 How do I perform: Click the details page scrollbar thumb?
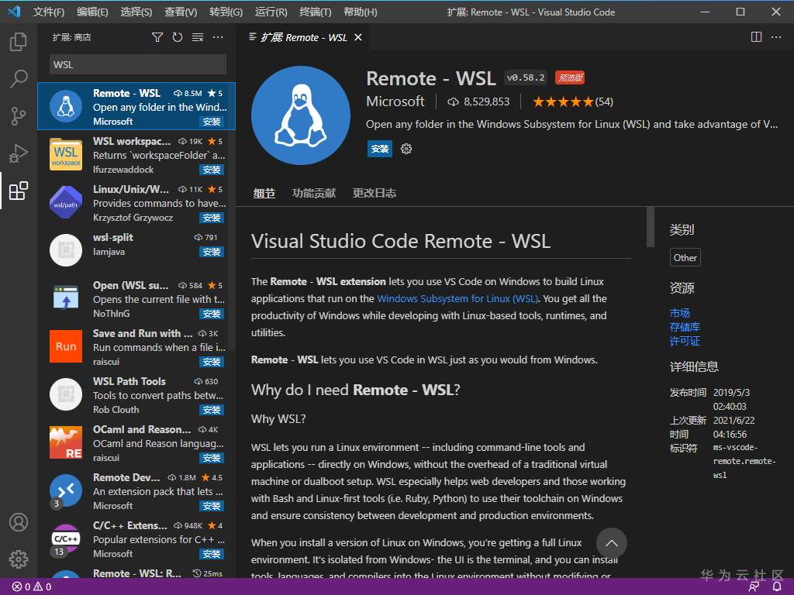[x=651, y=227]
